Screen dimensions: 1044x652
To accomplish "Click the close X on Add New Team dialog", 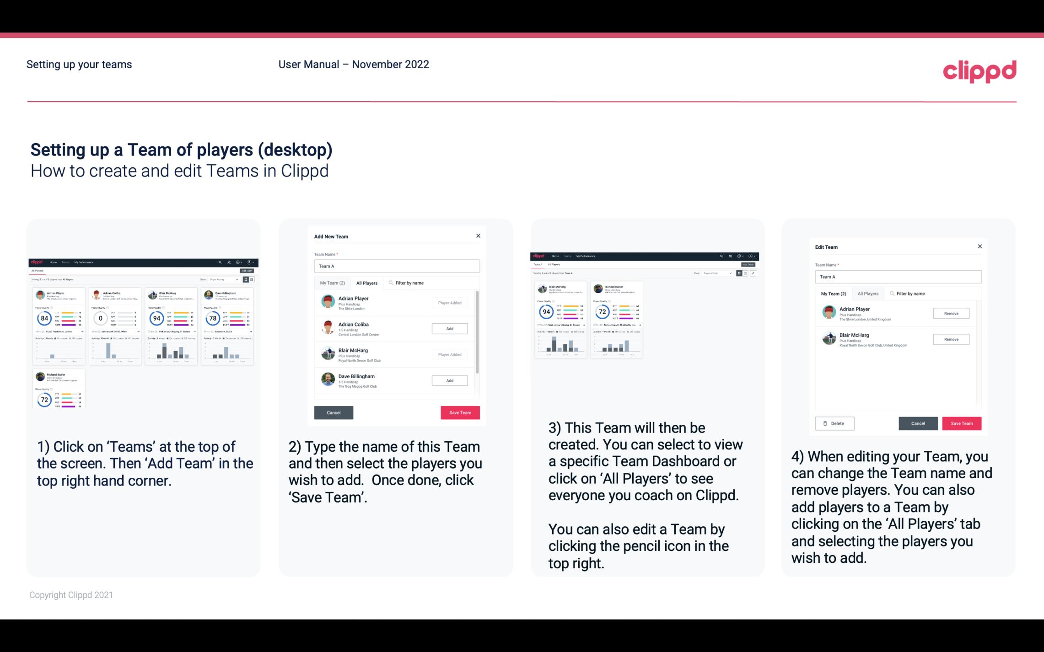I will pos(478,236).
